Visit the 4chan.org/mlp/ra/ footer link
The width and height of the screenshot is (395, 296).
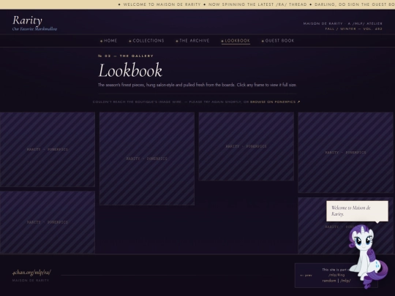click(31, 273)
